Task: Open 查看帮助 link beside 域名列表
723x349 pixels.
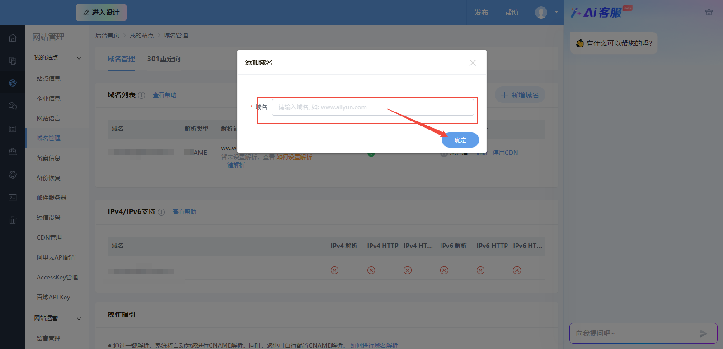Action: [x=164, y=95]
